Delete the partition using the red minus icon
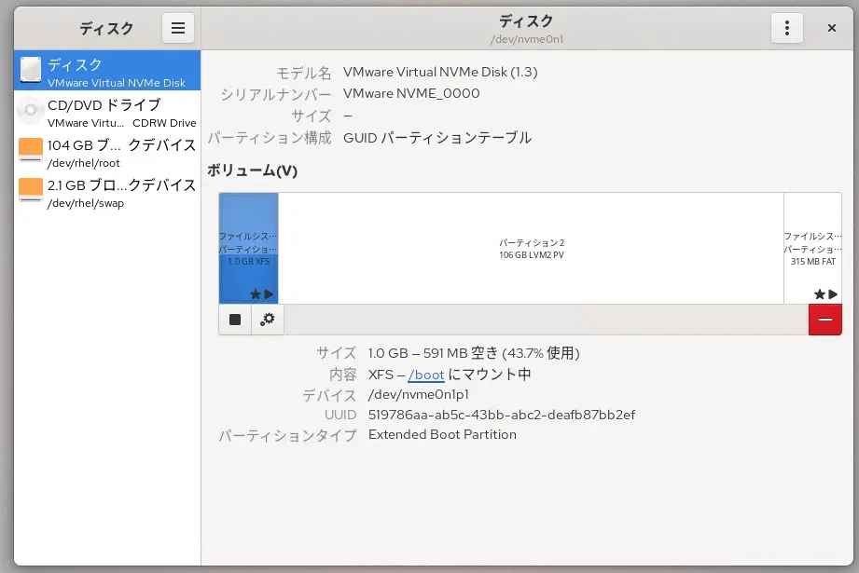Screen dimensions: 859x573 click(x=824, y=319)
